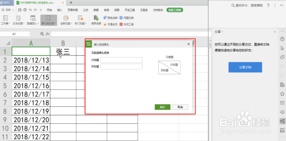The image size is (286, 141).
Task: Select row 5 header
Action: coord(5,86)
